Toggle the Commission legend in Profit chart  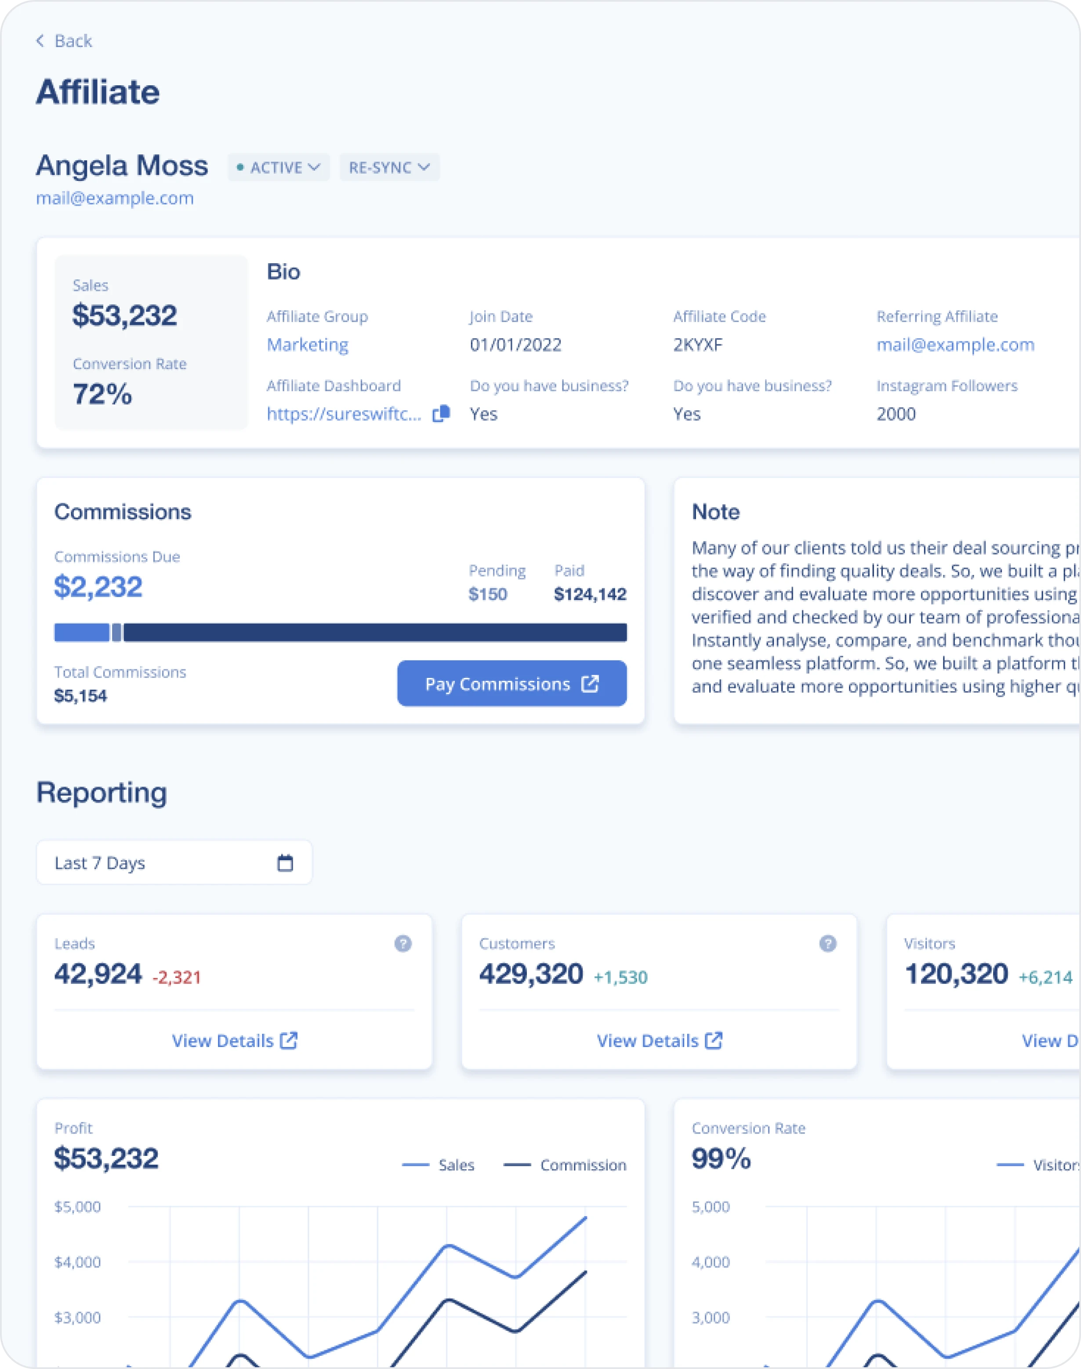pyautogui.click(x=565, y=1165)
